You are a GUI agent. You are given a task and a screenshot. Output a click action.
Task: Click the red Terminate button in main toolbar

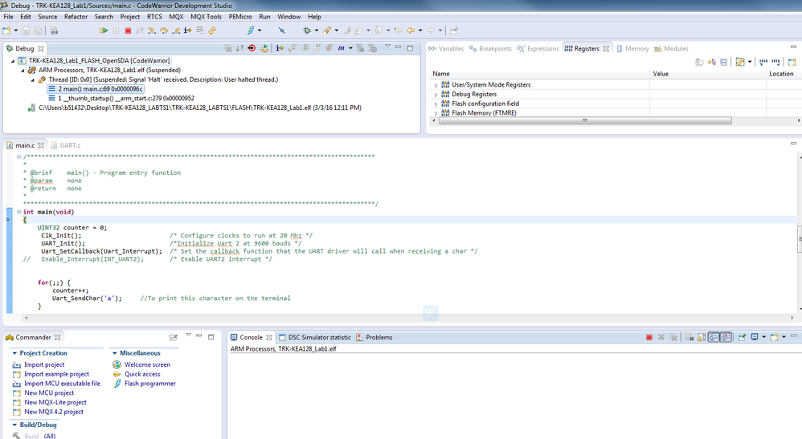pos(128,30)
